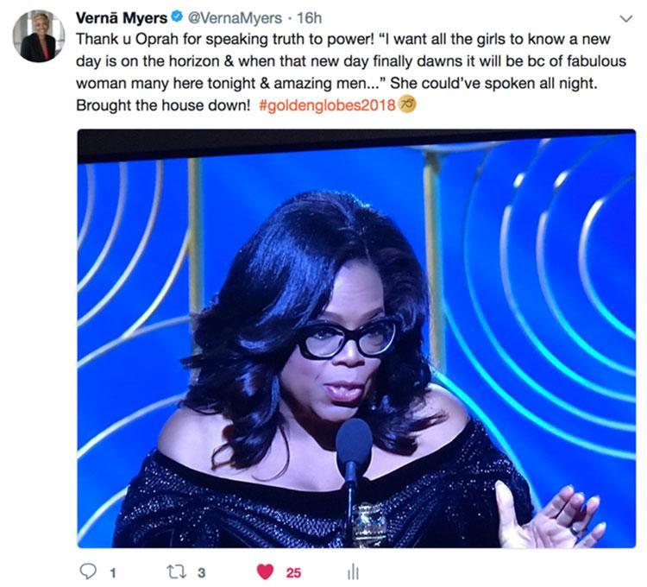Open the tweet permalink via 16h timestamp
This screenshot has height=587, width=647.
309,18
